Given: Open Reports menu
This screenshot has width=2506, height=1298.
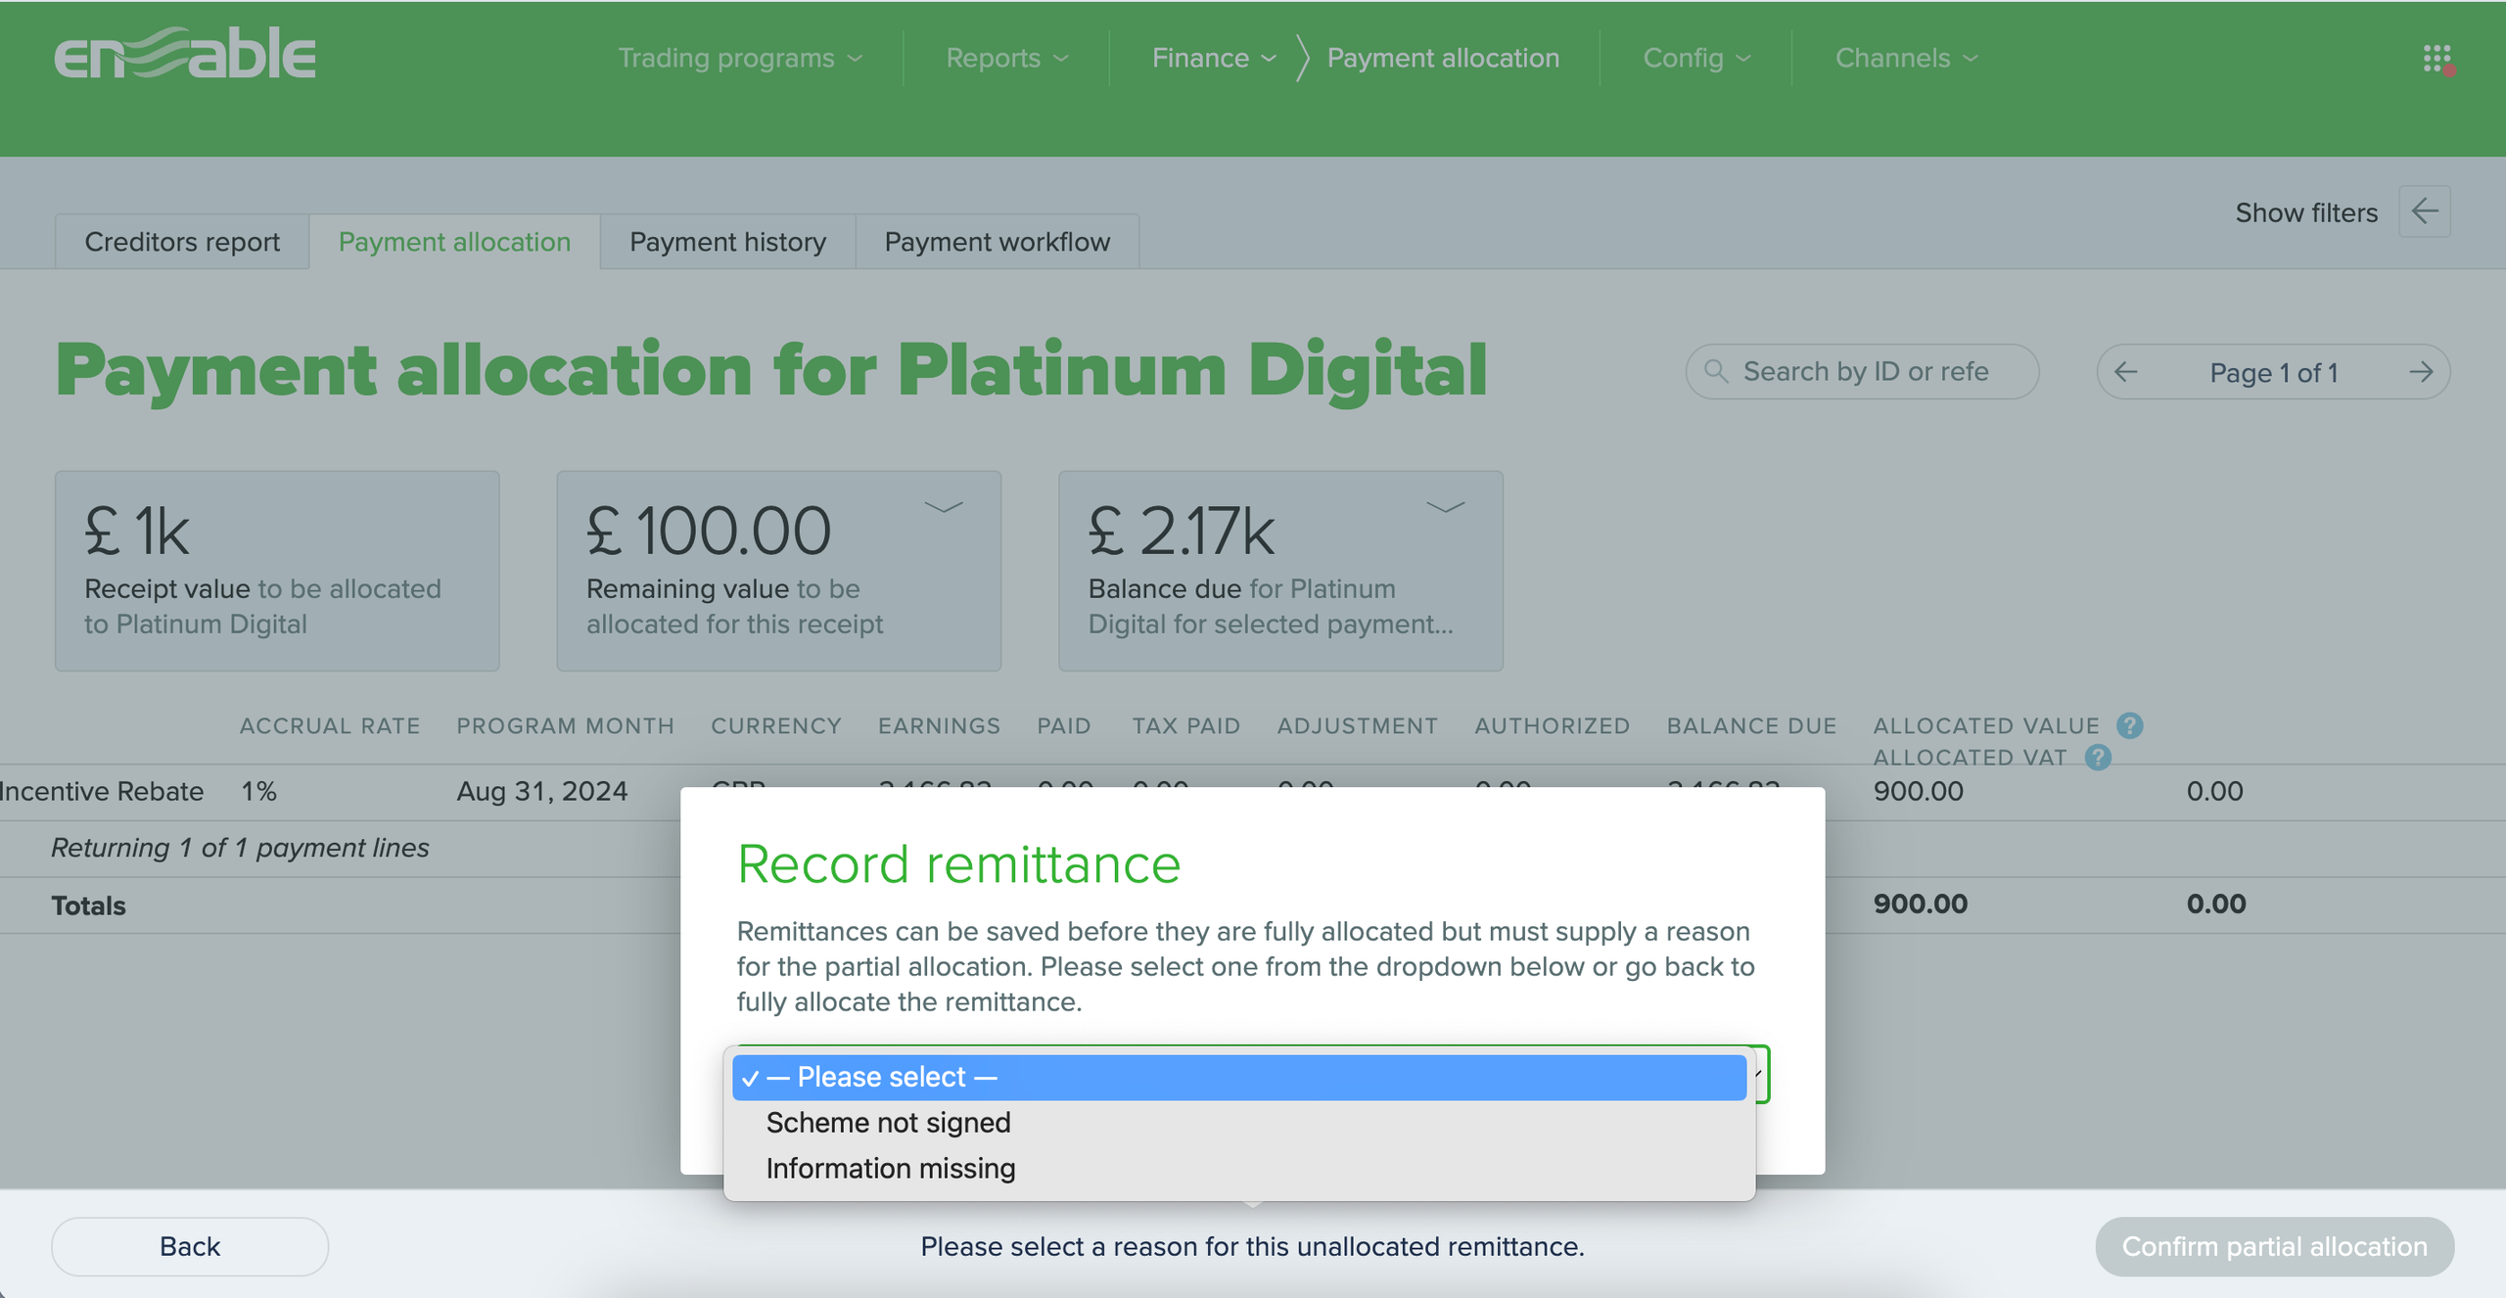Looking at the screenshot, I should (x=1006, y=58).
